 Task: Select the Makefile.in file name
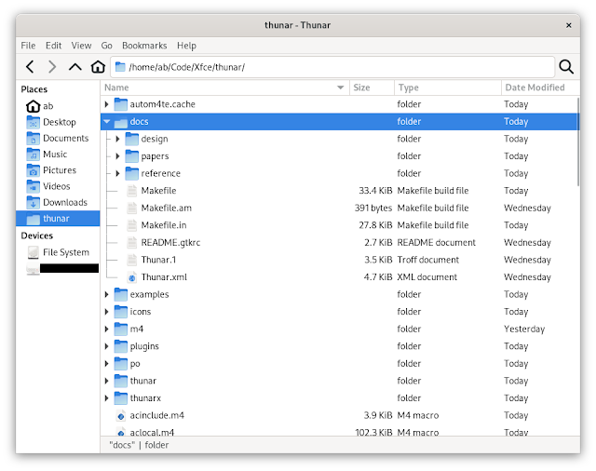point(164,225)
